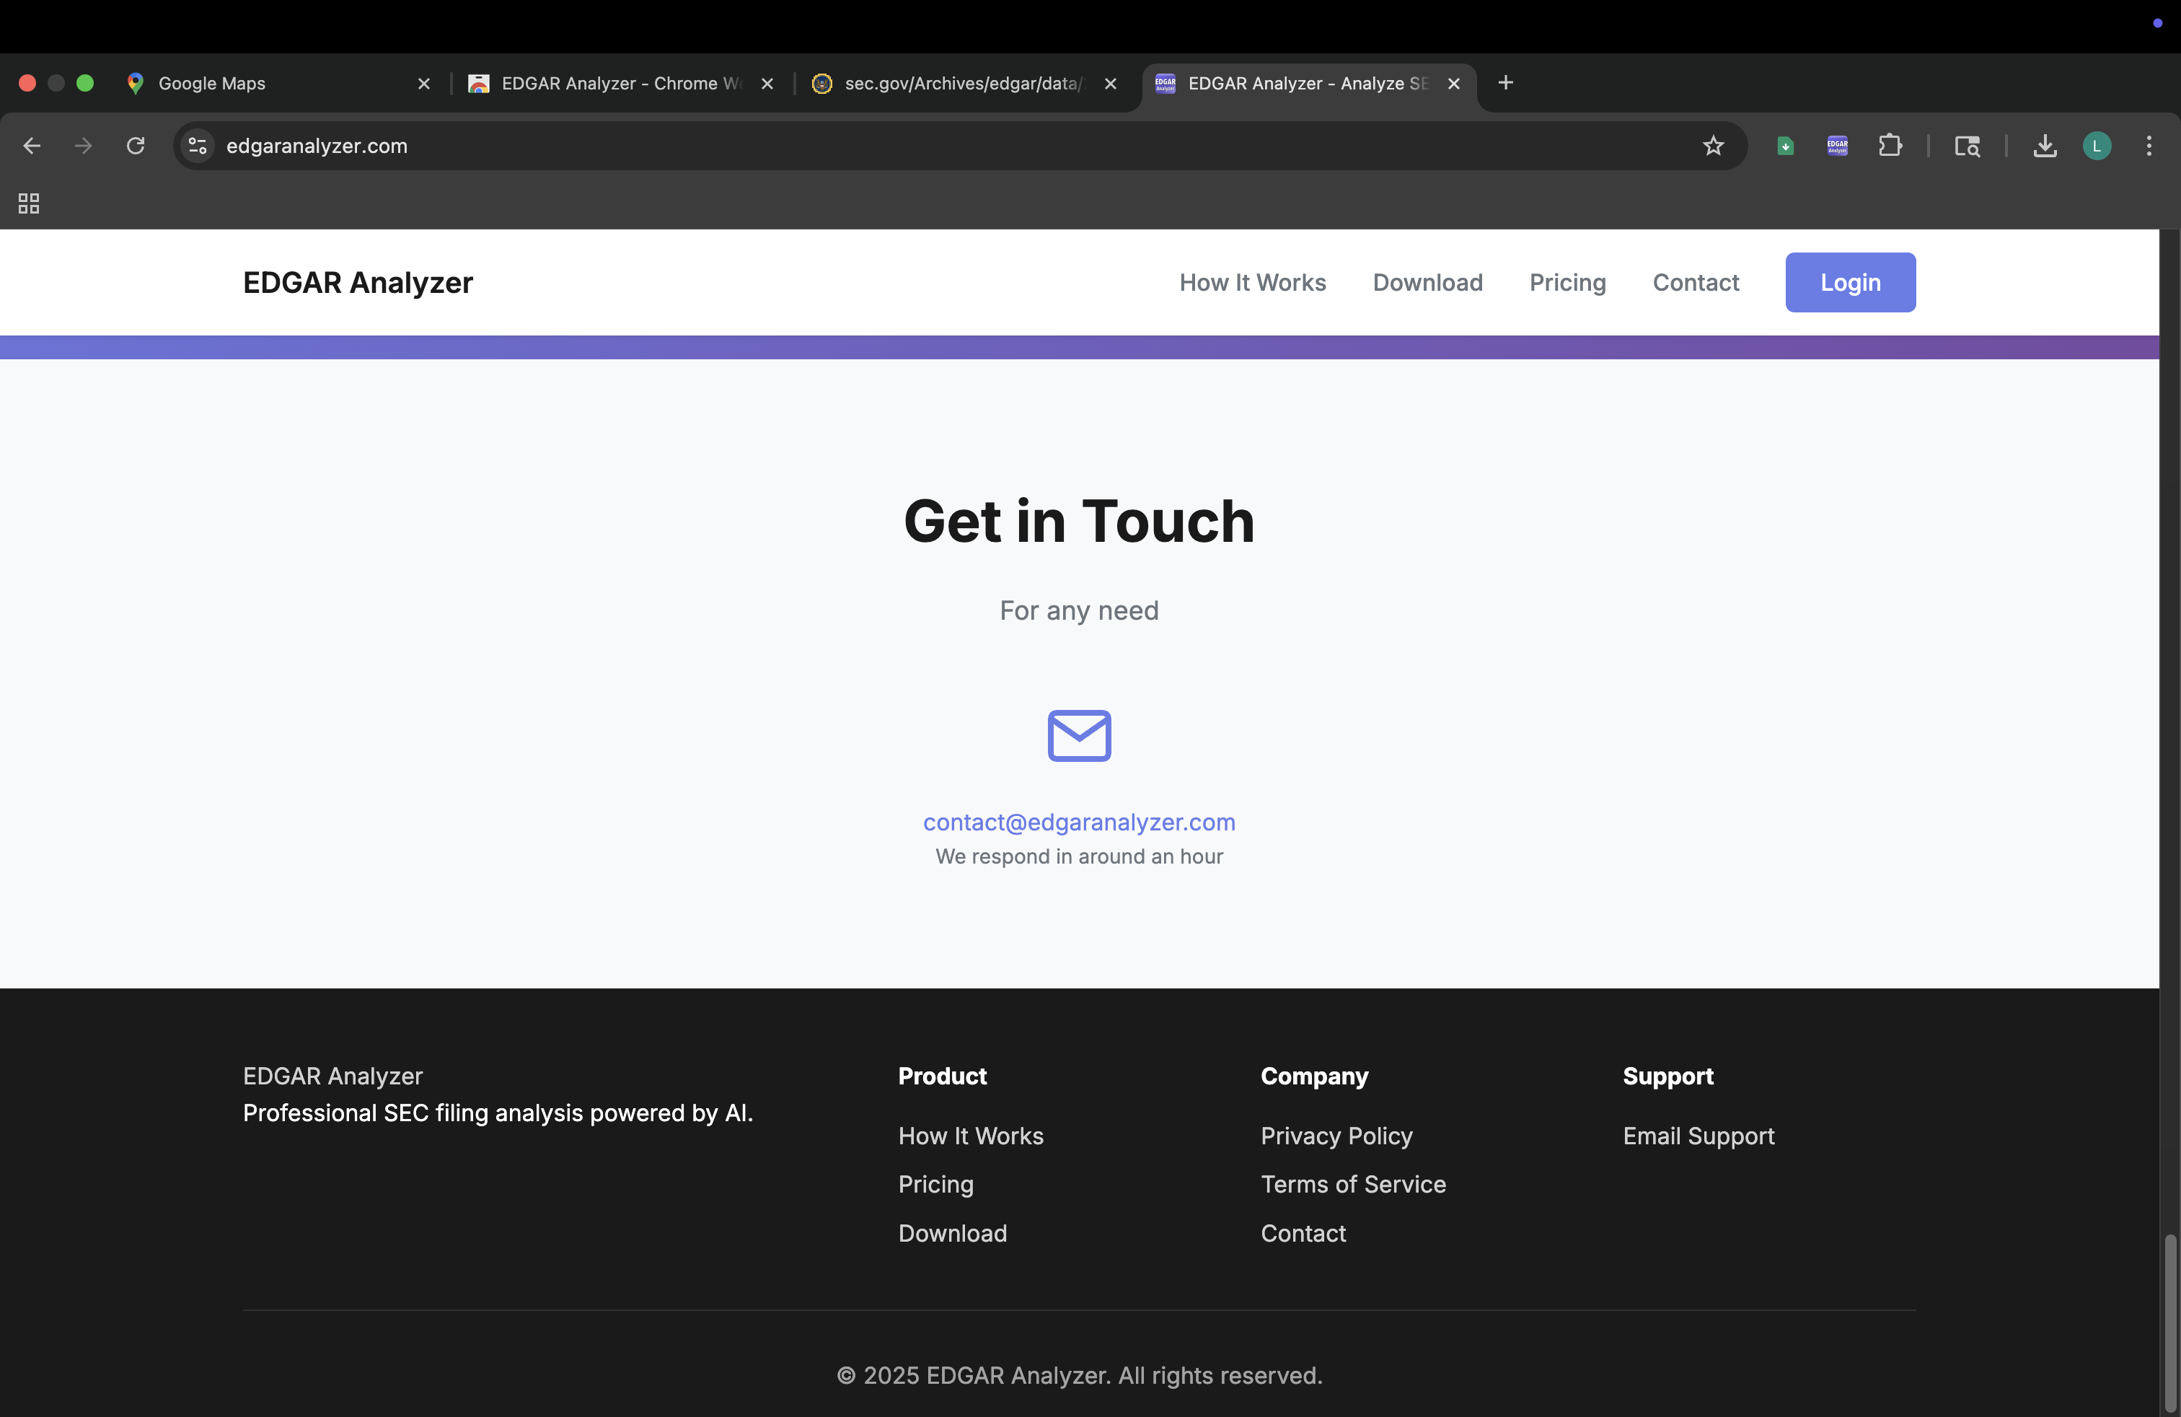Show Chrome downloads tray icon
The width and height of the screenshot is (2181, 1417).
coord(2045,146)
